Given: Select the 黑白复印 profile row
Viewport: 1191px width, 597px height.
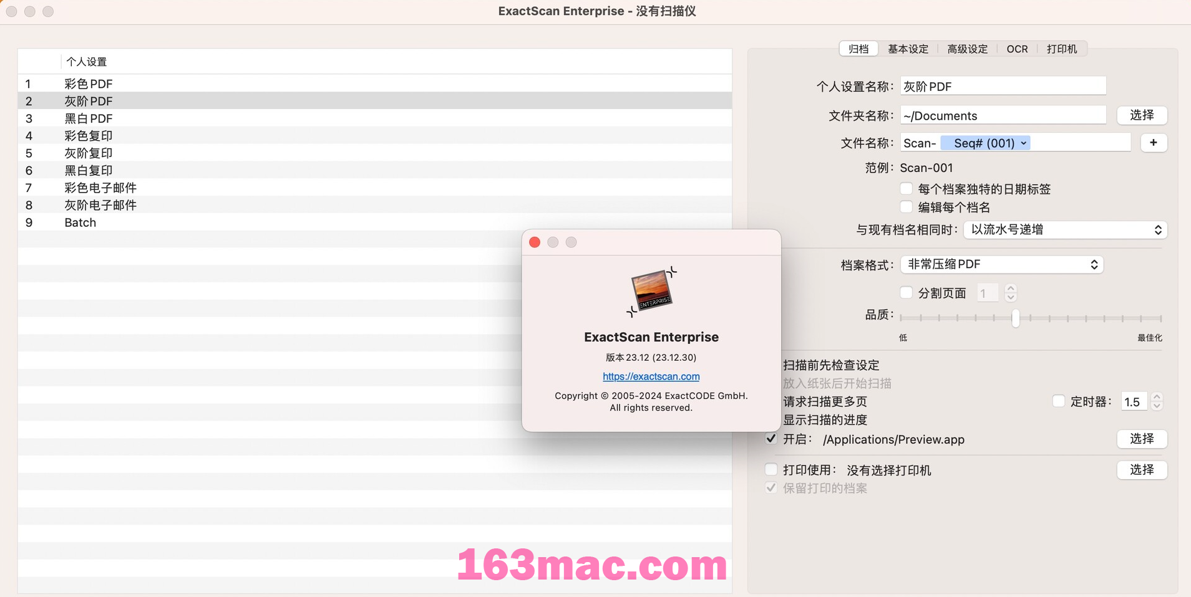Looking at the screenshot, I should pyautogui.click(x=374, y=170).
